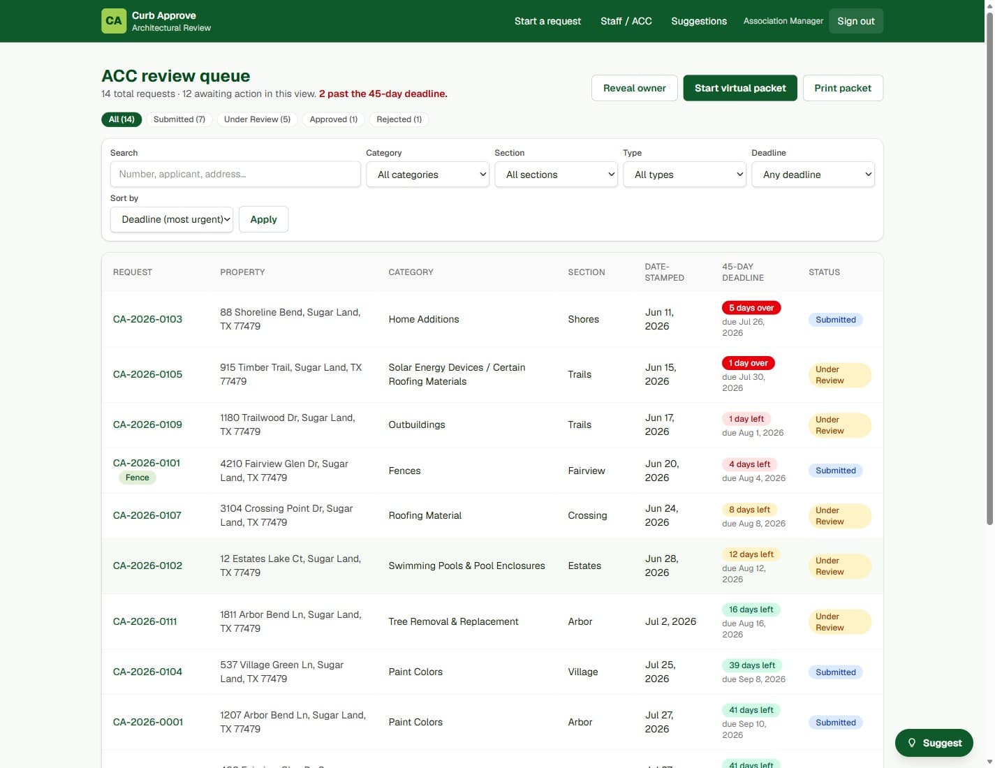This screenshot has height=768, width=995.
Task: Open request CA-2026-0109
Action: (x=147, y=424)
